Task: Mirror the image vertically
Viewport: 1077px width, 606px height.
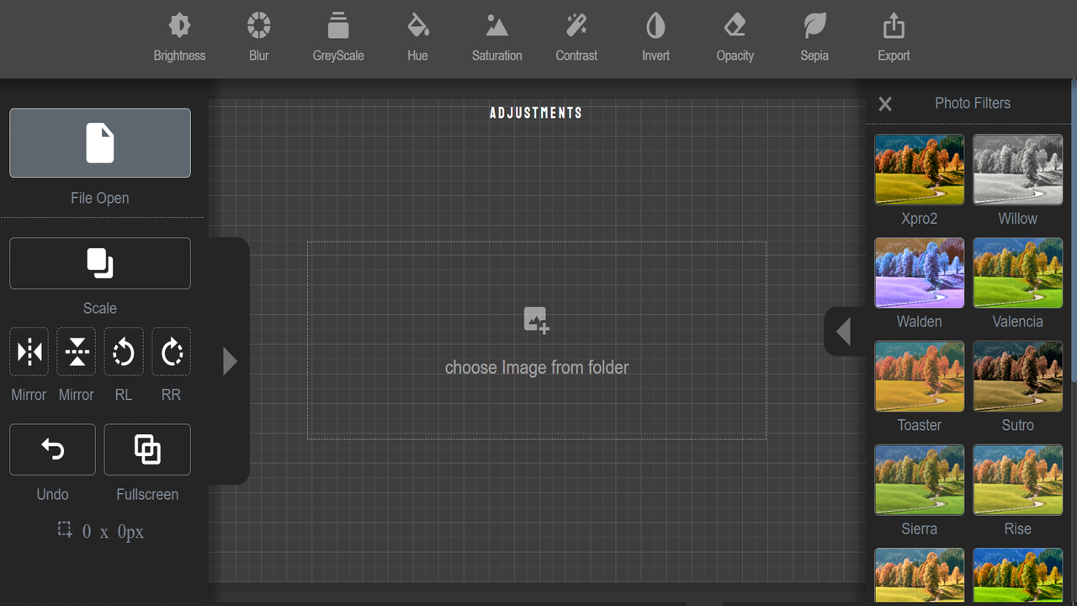Action: point(76,351)
